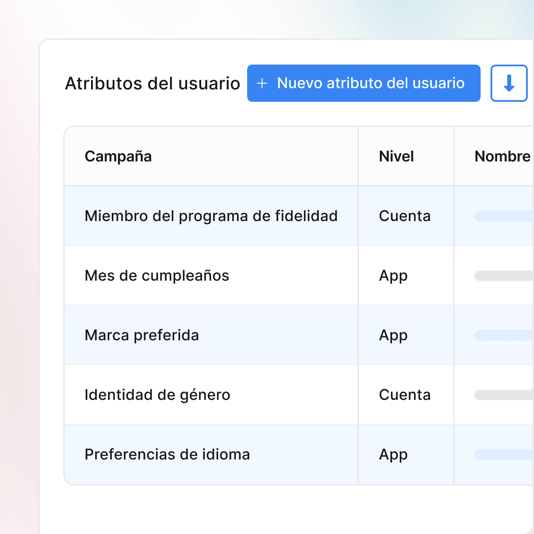534x534 pixels.
Task: Select the Miembro del programa de fidelidad row
Action: (211, 216)
